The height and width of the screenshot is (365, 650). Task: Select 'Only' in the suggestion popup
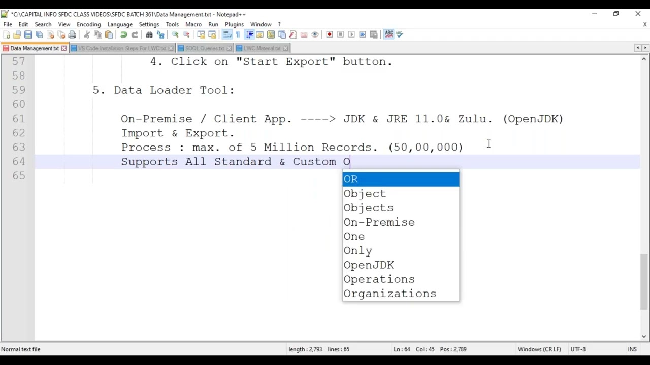point(401,251)
